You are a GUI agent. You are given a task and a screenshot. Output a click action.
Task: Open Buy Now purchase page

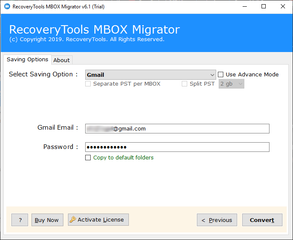[x=47, y=220]
